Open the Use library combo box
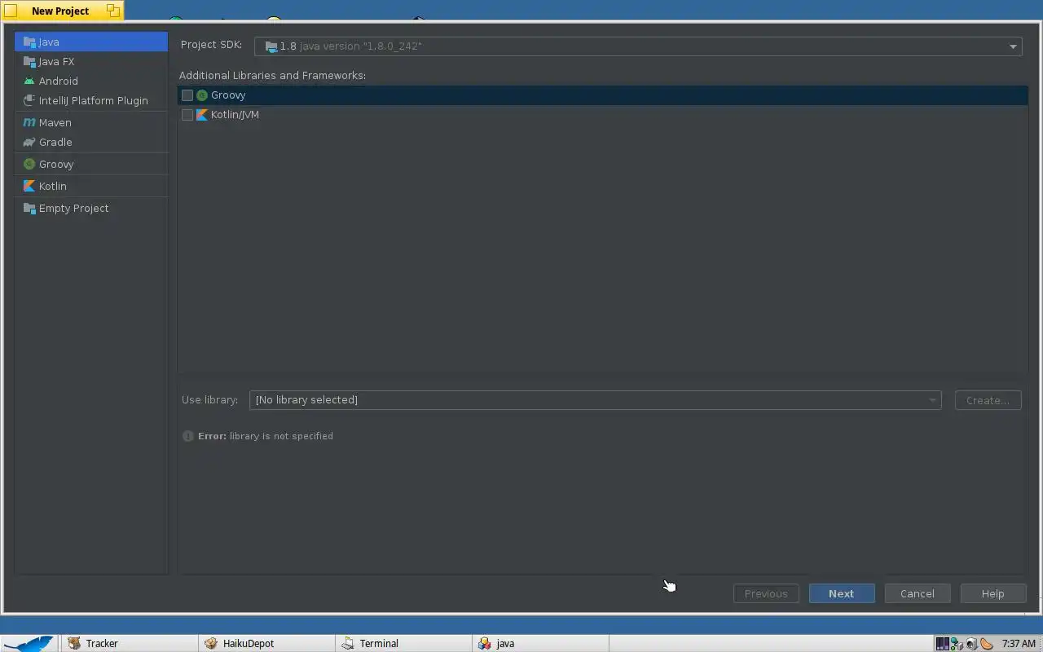 pyautogui.click(x=596, y=400)
